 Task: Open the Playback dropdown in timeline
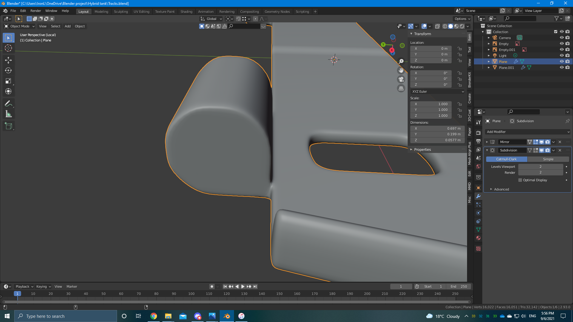(x=24, y=287)
